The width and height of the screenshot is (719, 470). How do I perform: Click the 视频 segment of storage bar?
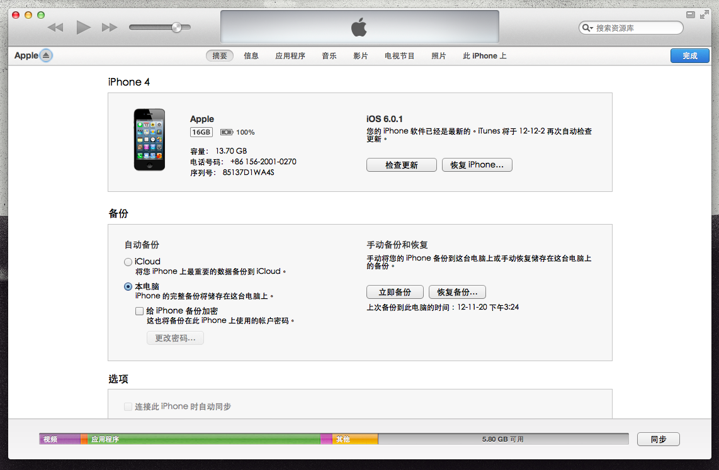[60, 439]
